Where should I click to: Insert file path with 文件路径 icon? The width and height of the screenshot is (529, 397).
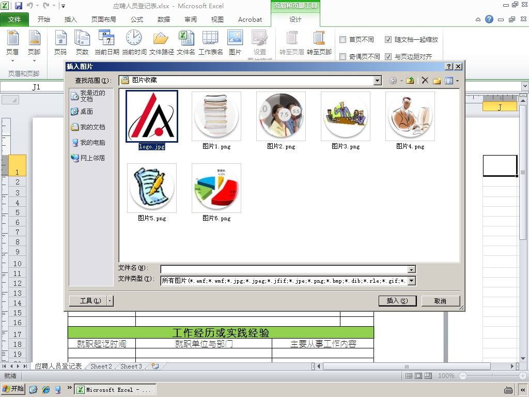(x=161, y=42)
